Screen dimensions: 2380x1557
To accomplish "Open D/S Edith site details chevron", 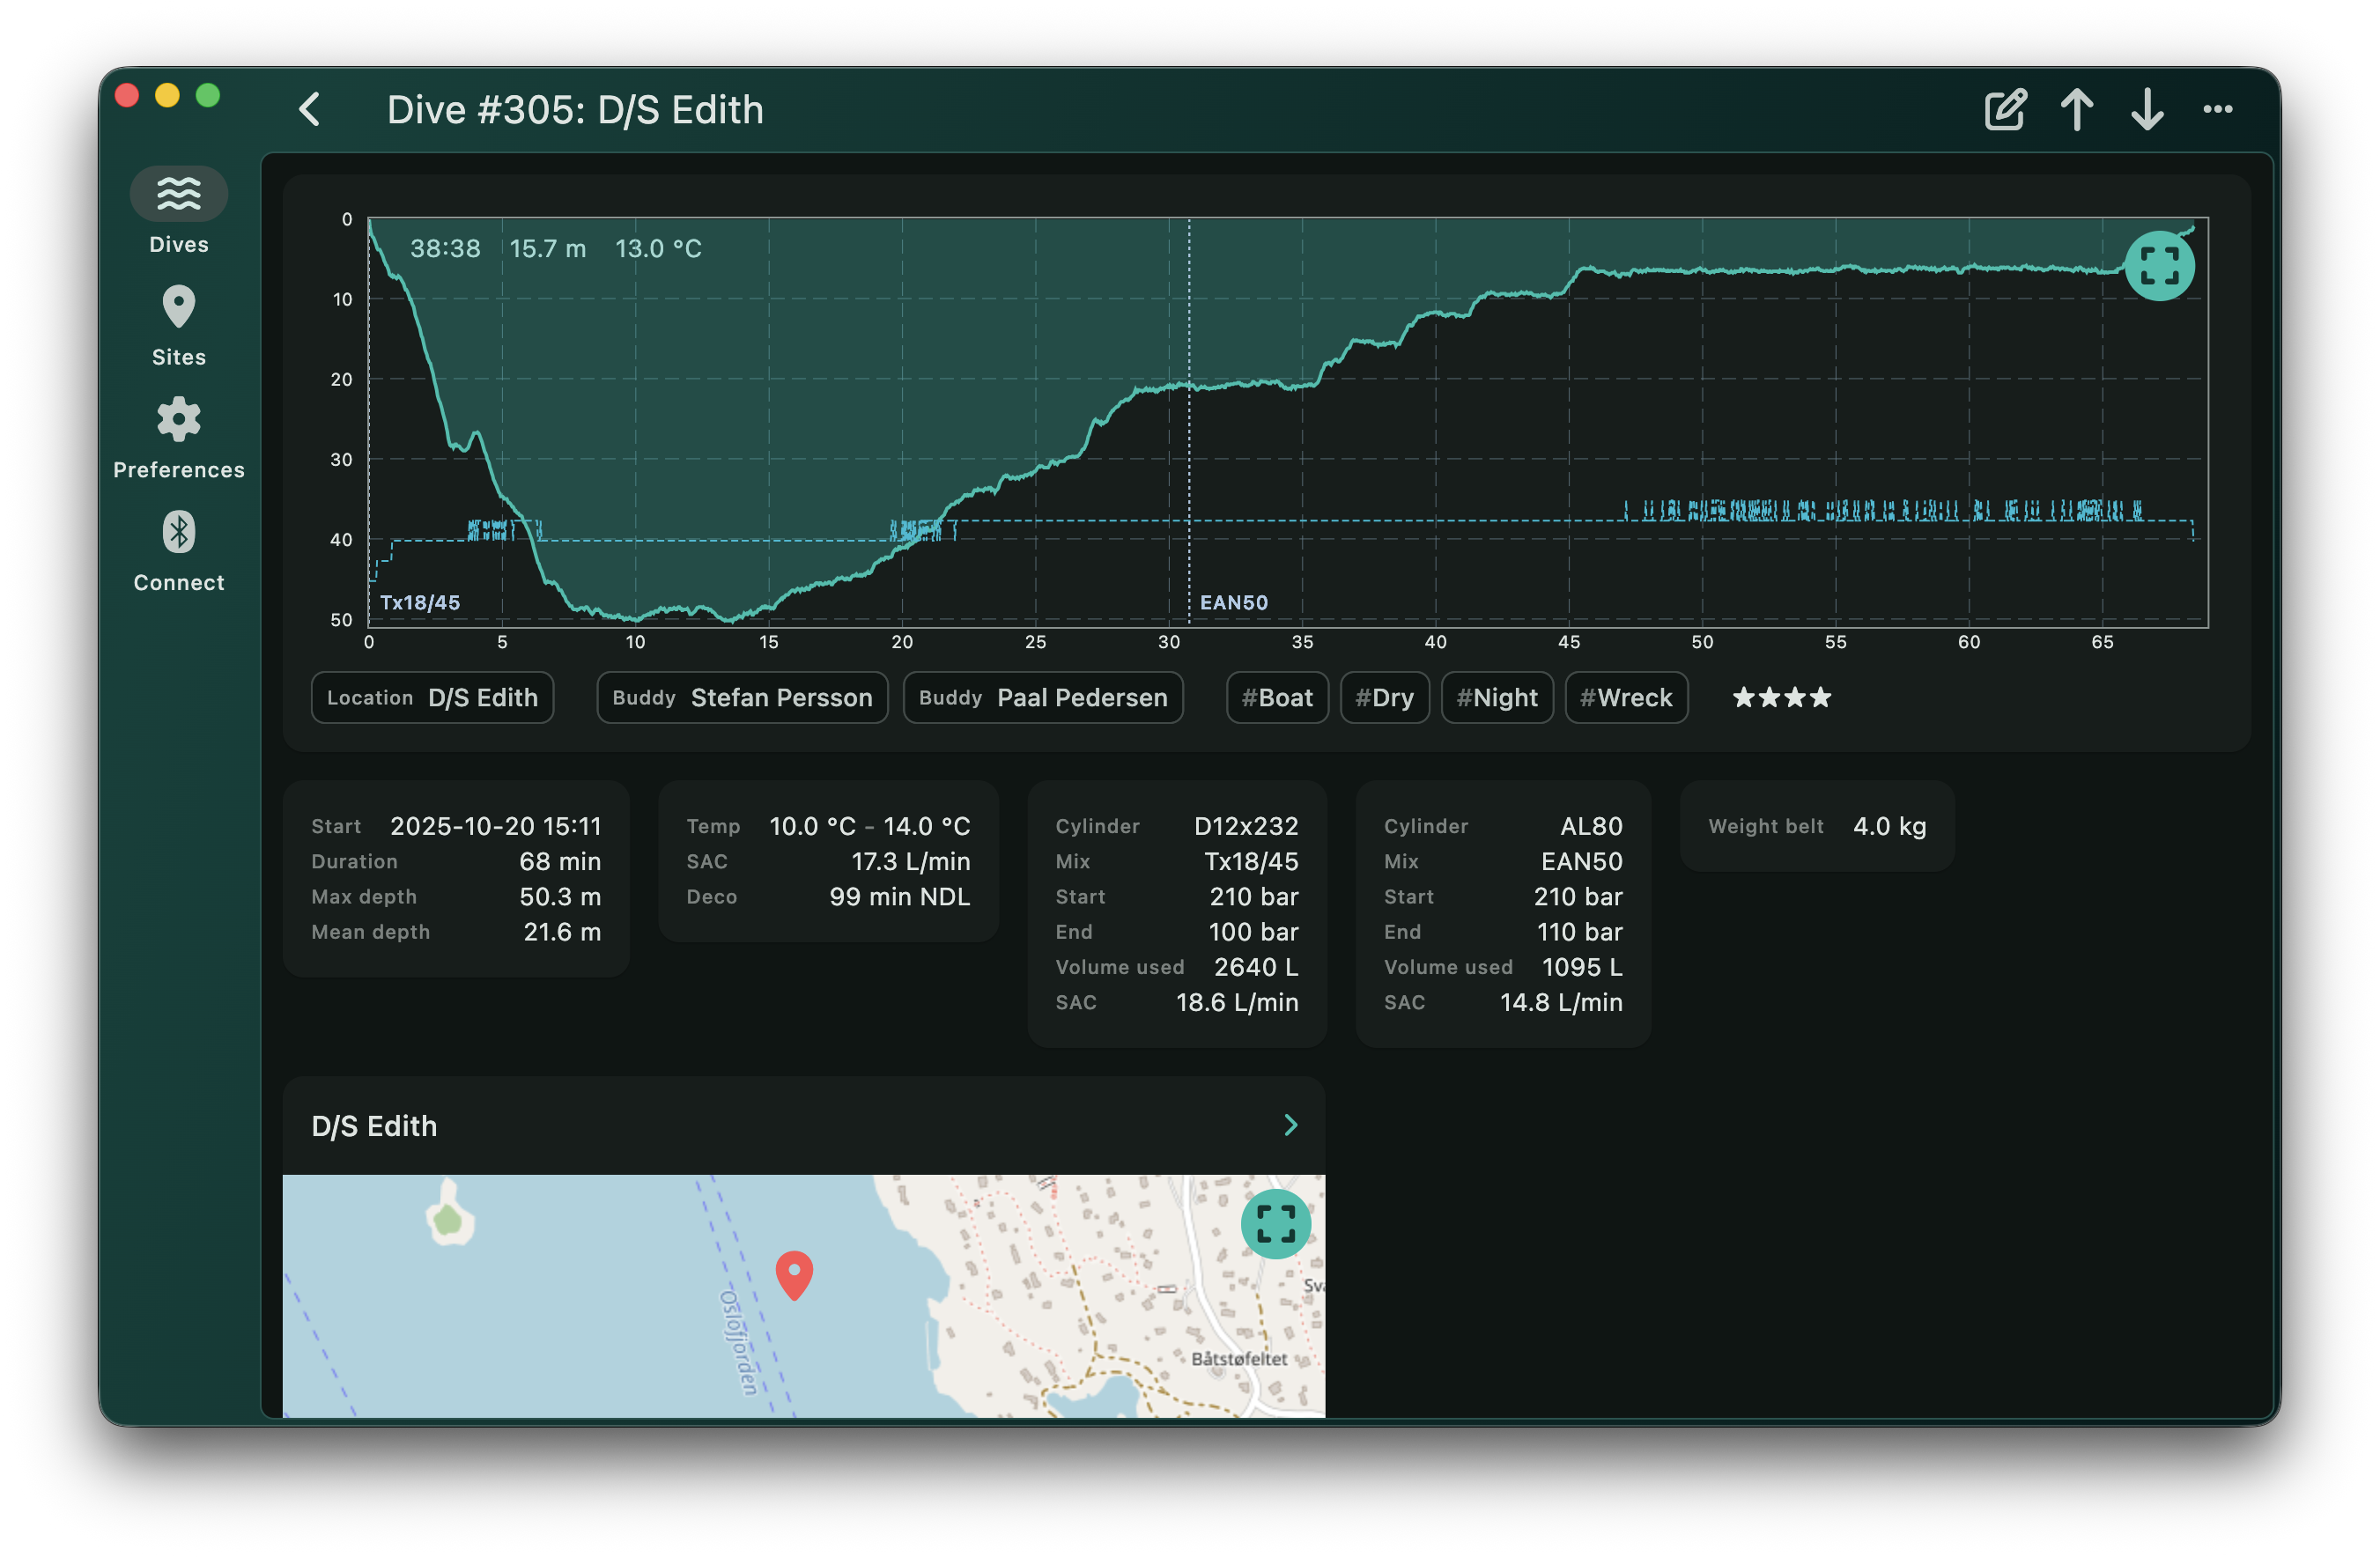I will tap(1290, 1126).
